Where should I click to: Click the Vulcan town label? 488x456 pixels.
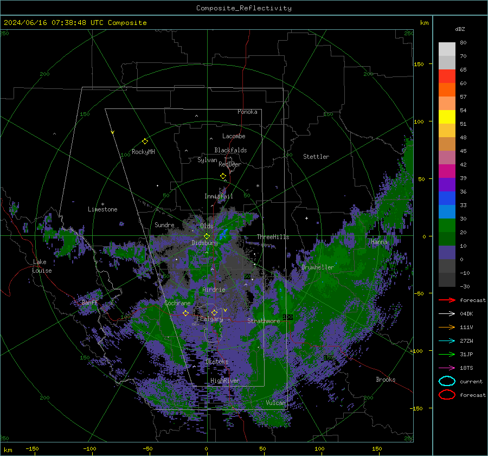click(x=276, y=403)
